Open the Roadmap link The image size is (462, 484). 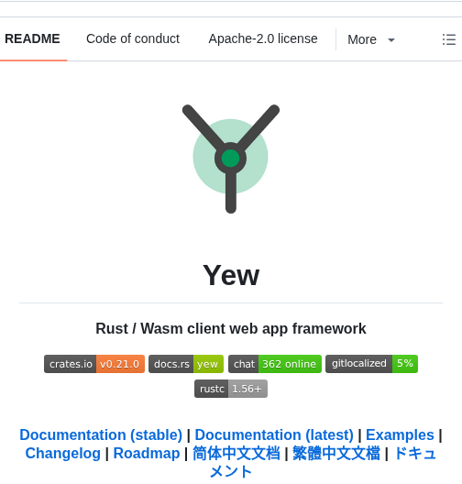[147, 454]
